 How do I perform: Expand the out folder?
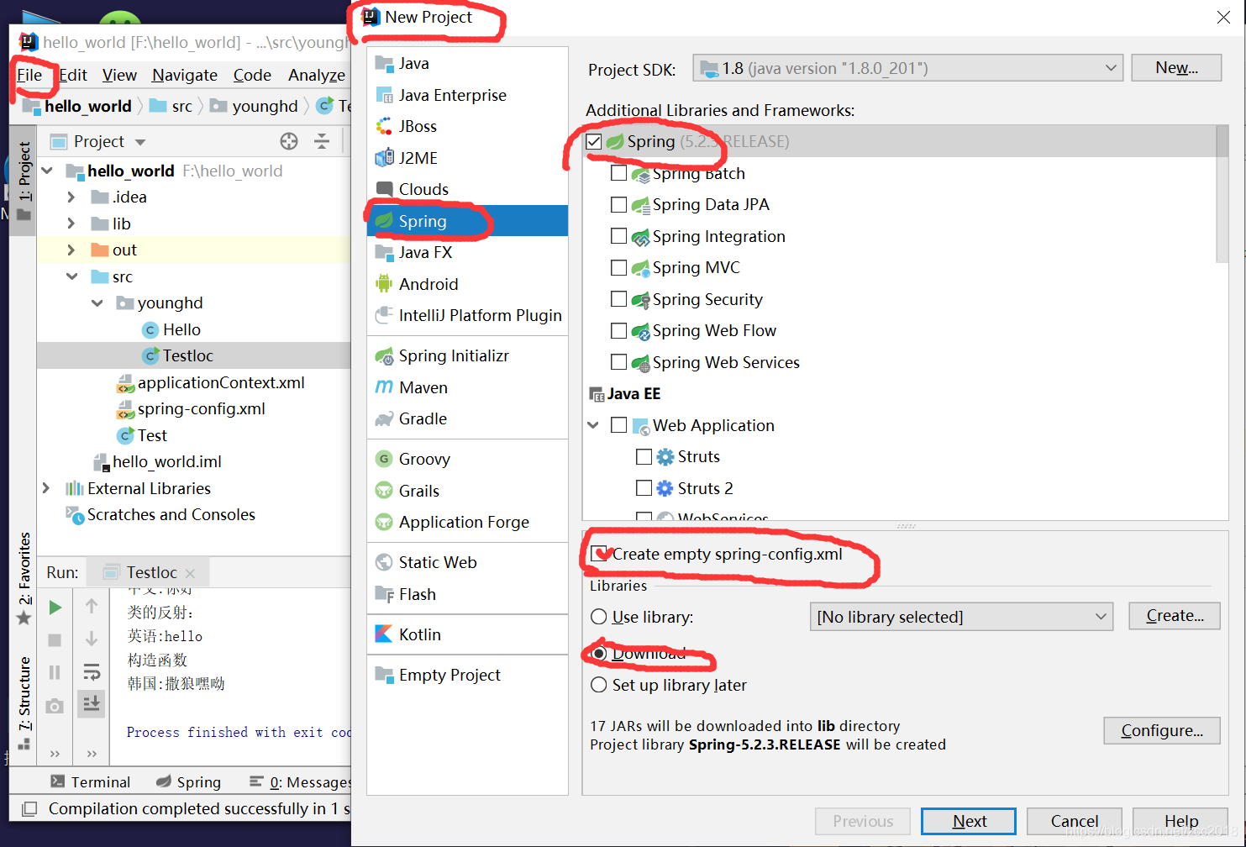click(71, 250)
